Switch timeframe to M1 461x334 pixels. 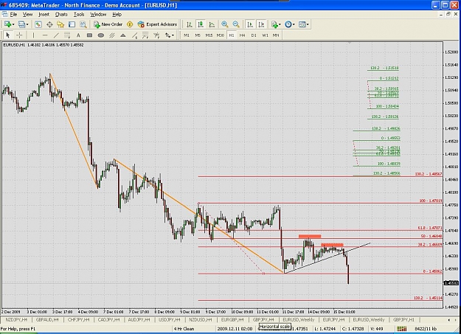click(x=187, y=35)
